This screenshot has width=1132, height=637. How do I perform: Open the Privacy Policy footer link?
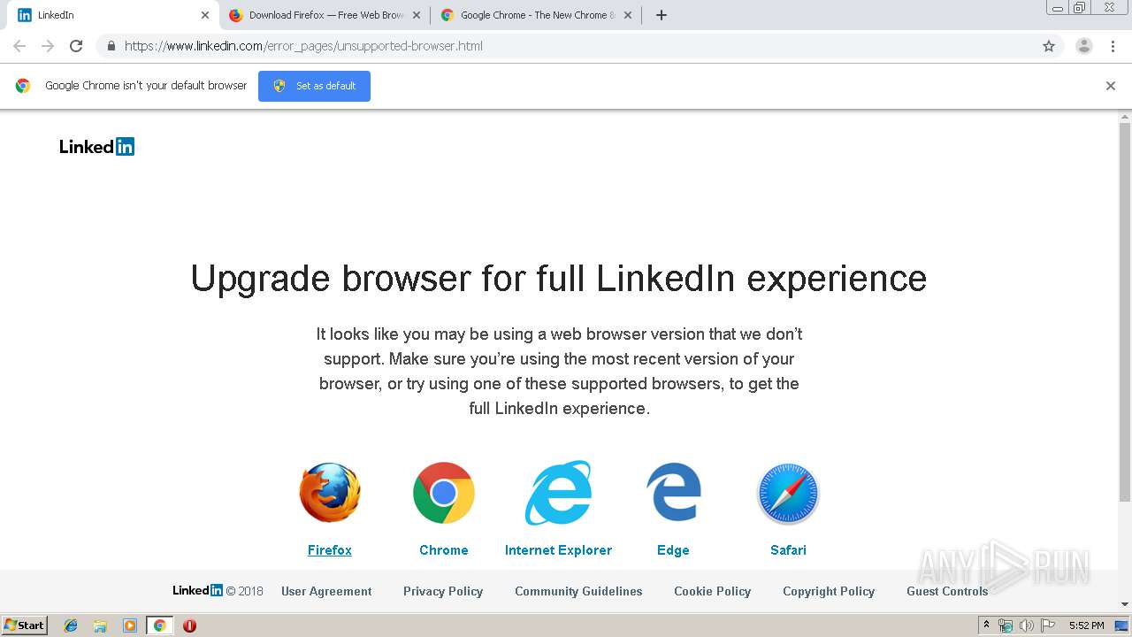[443, 591]
